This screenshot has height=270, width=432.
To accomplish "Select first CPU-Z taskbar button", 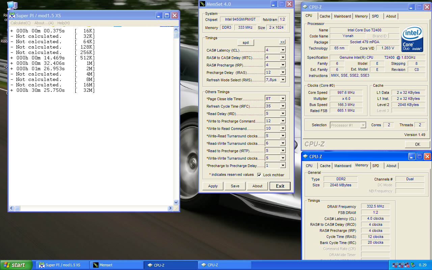I will point(171,265).
